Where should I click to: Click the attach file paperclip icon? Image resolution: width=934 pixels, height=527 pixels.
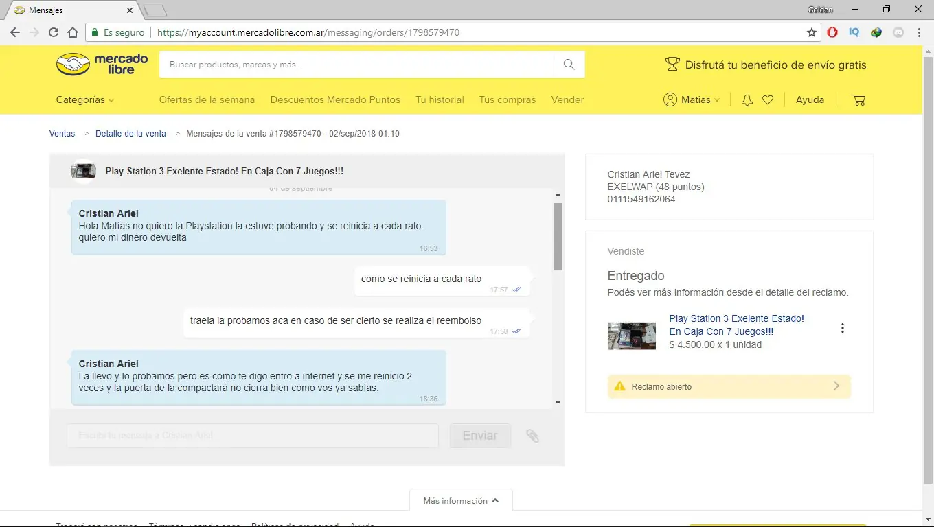532,436
